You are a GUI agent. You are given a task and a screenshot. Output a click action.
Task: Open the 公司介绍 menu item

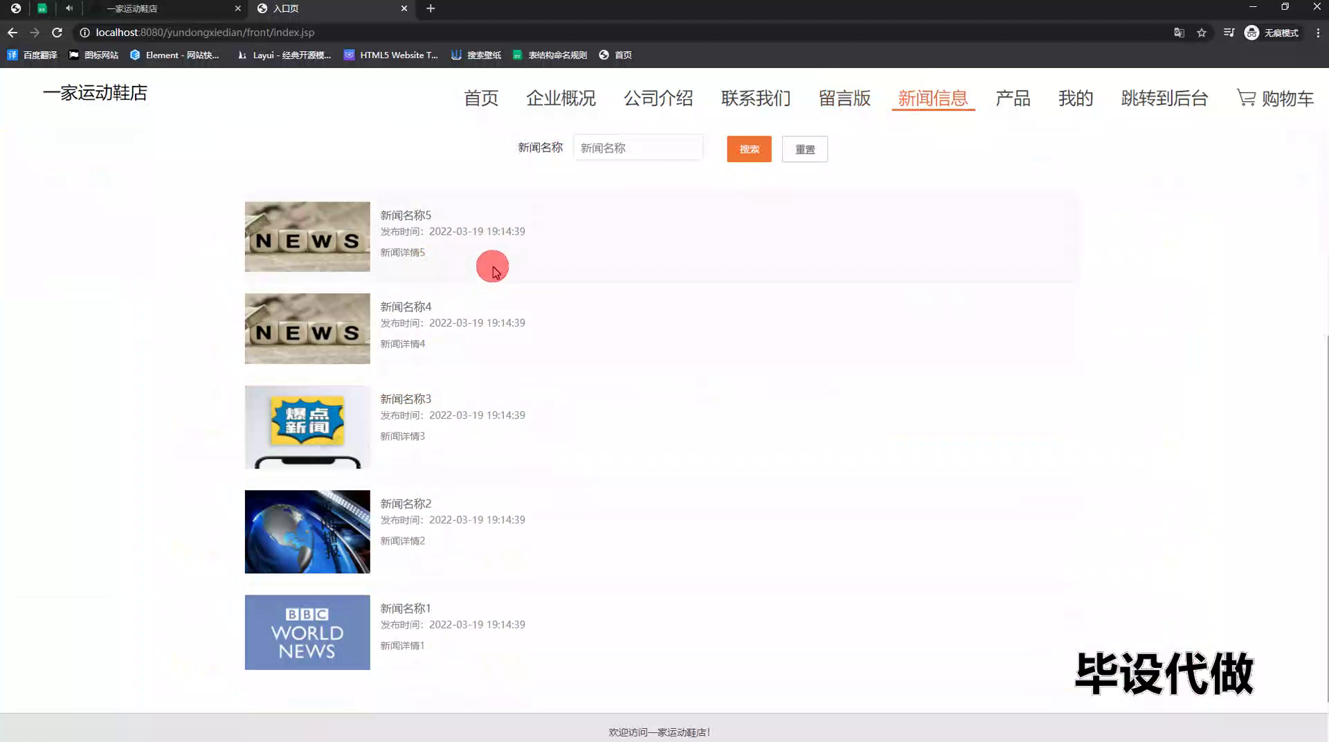coord(658,98)
